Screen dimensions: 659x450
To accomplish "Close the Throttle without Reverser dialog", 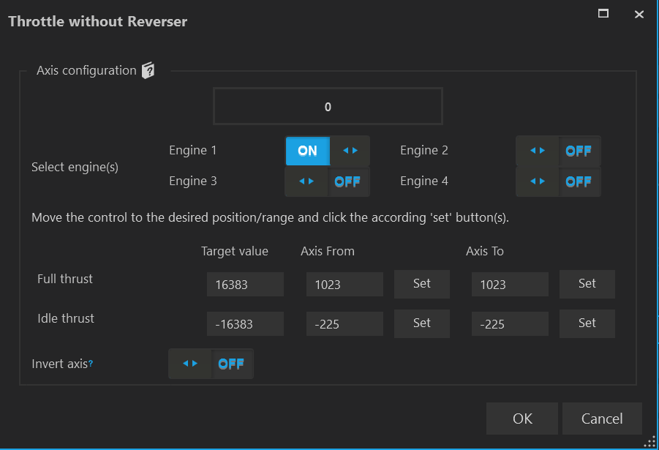I will tap(639, 14).
